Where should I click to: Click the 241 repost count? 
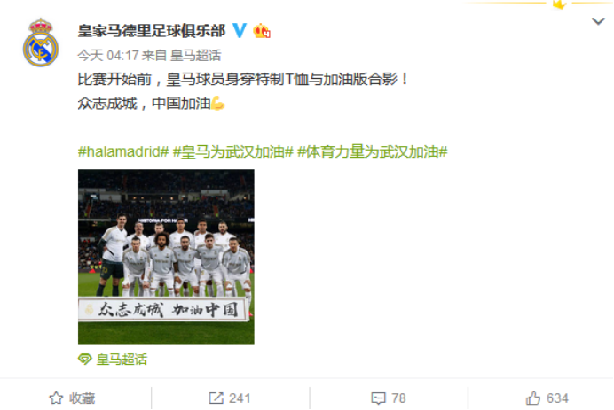click(240, 398)
